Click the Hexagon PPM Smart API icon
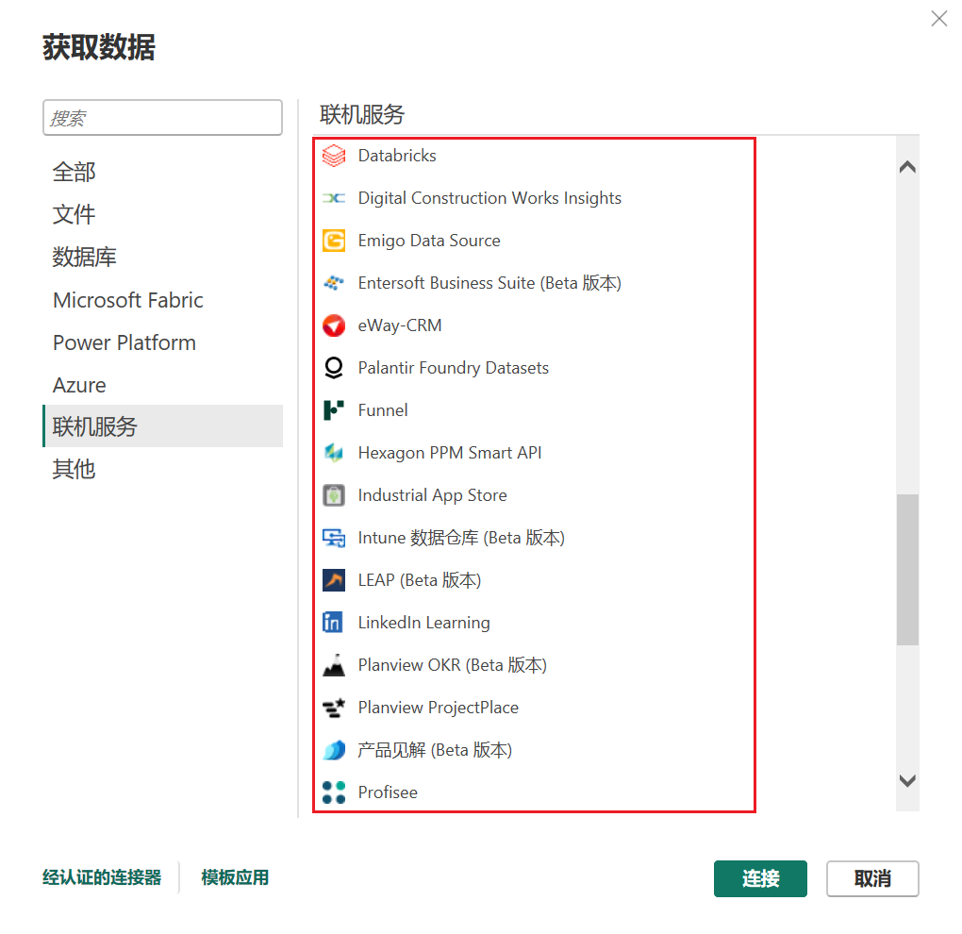The image size is (962, 934). (x=334, y=452)
